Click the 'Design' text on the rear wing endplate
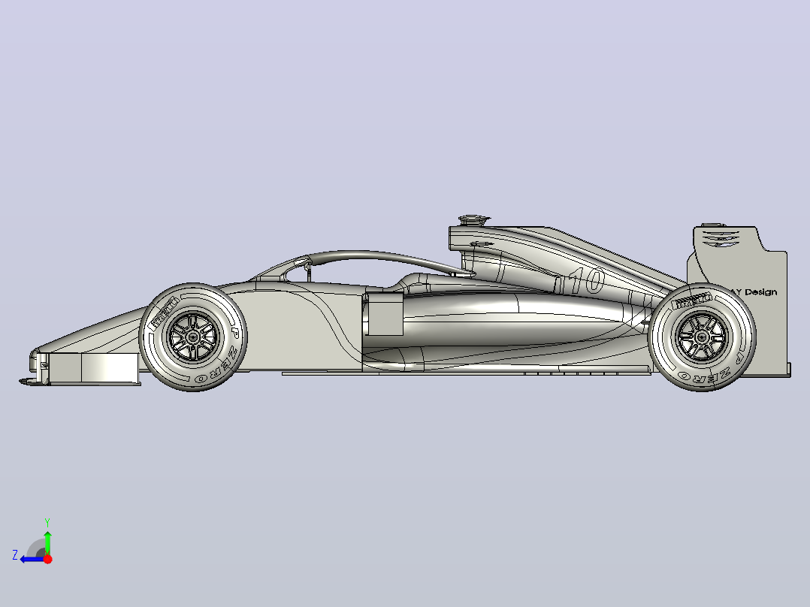 click(x=761, y=292)
